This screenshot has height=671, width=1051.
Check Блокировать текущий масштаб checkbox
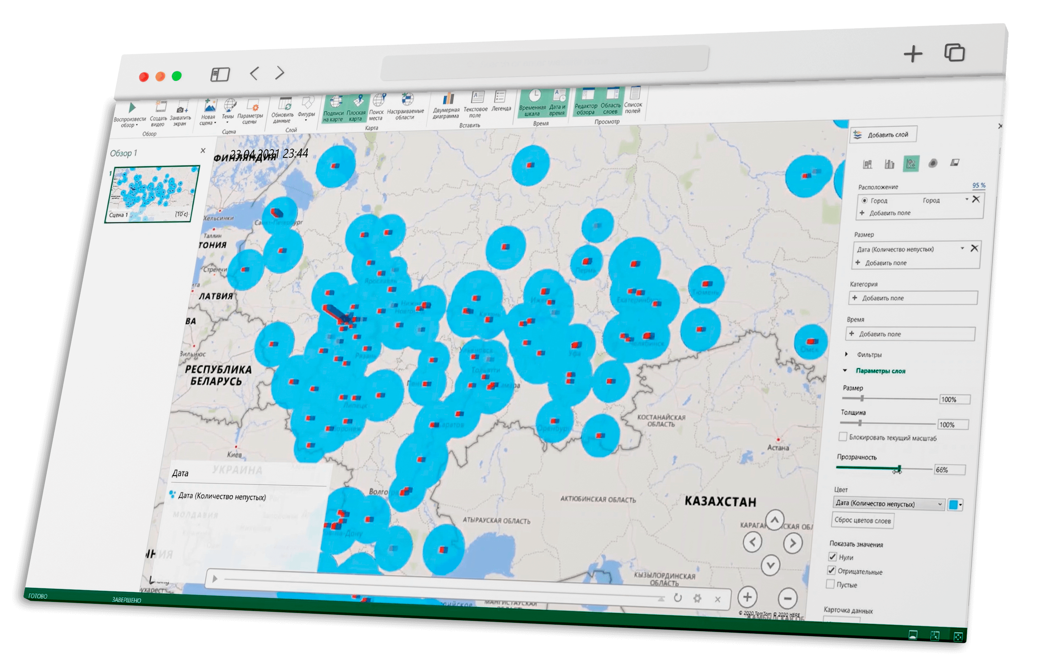843,437
